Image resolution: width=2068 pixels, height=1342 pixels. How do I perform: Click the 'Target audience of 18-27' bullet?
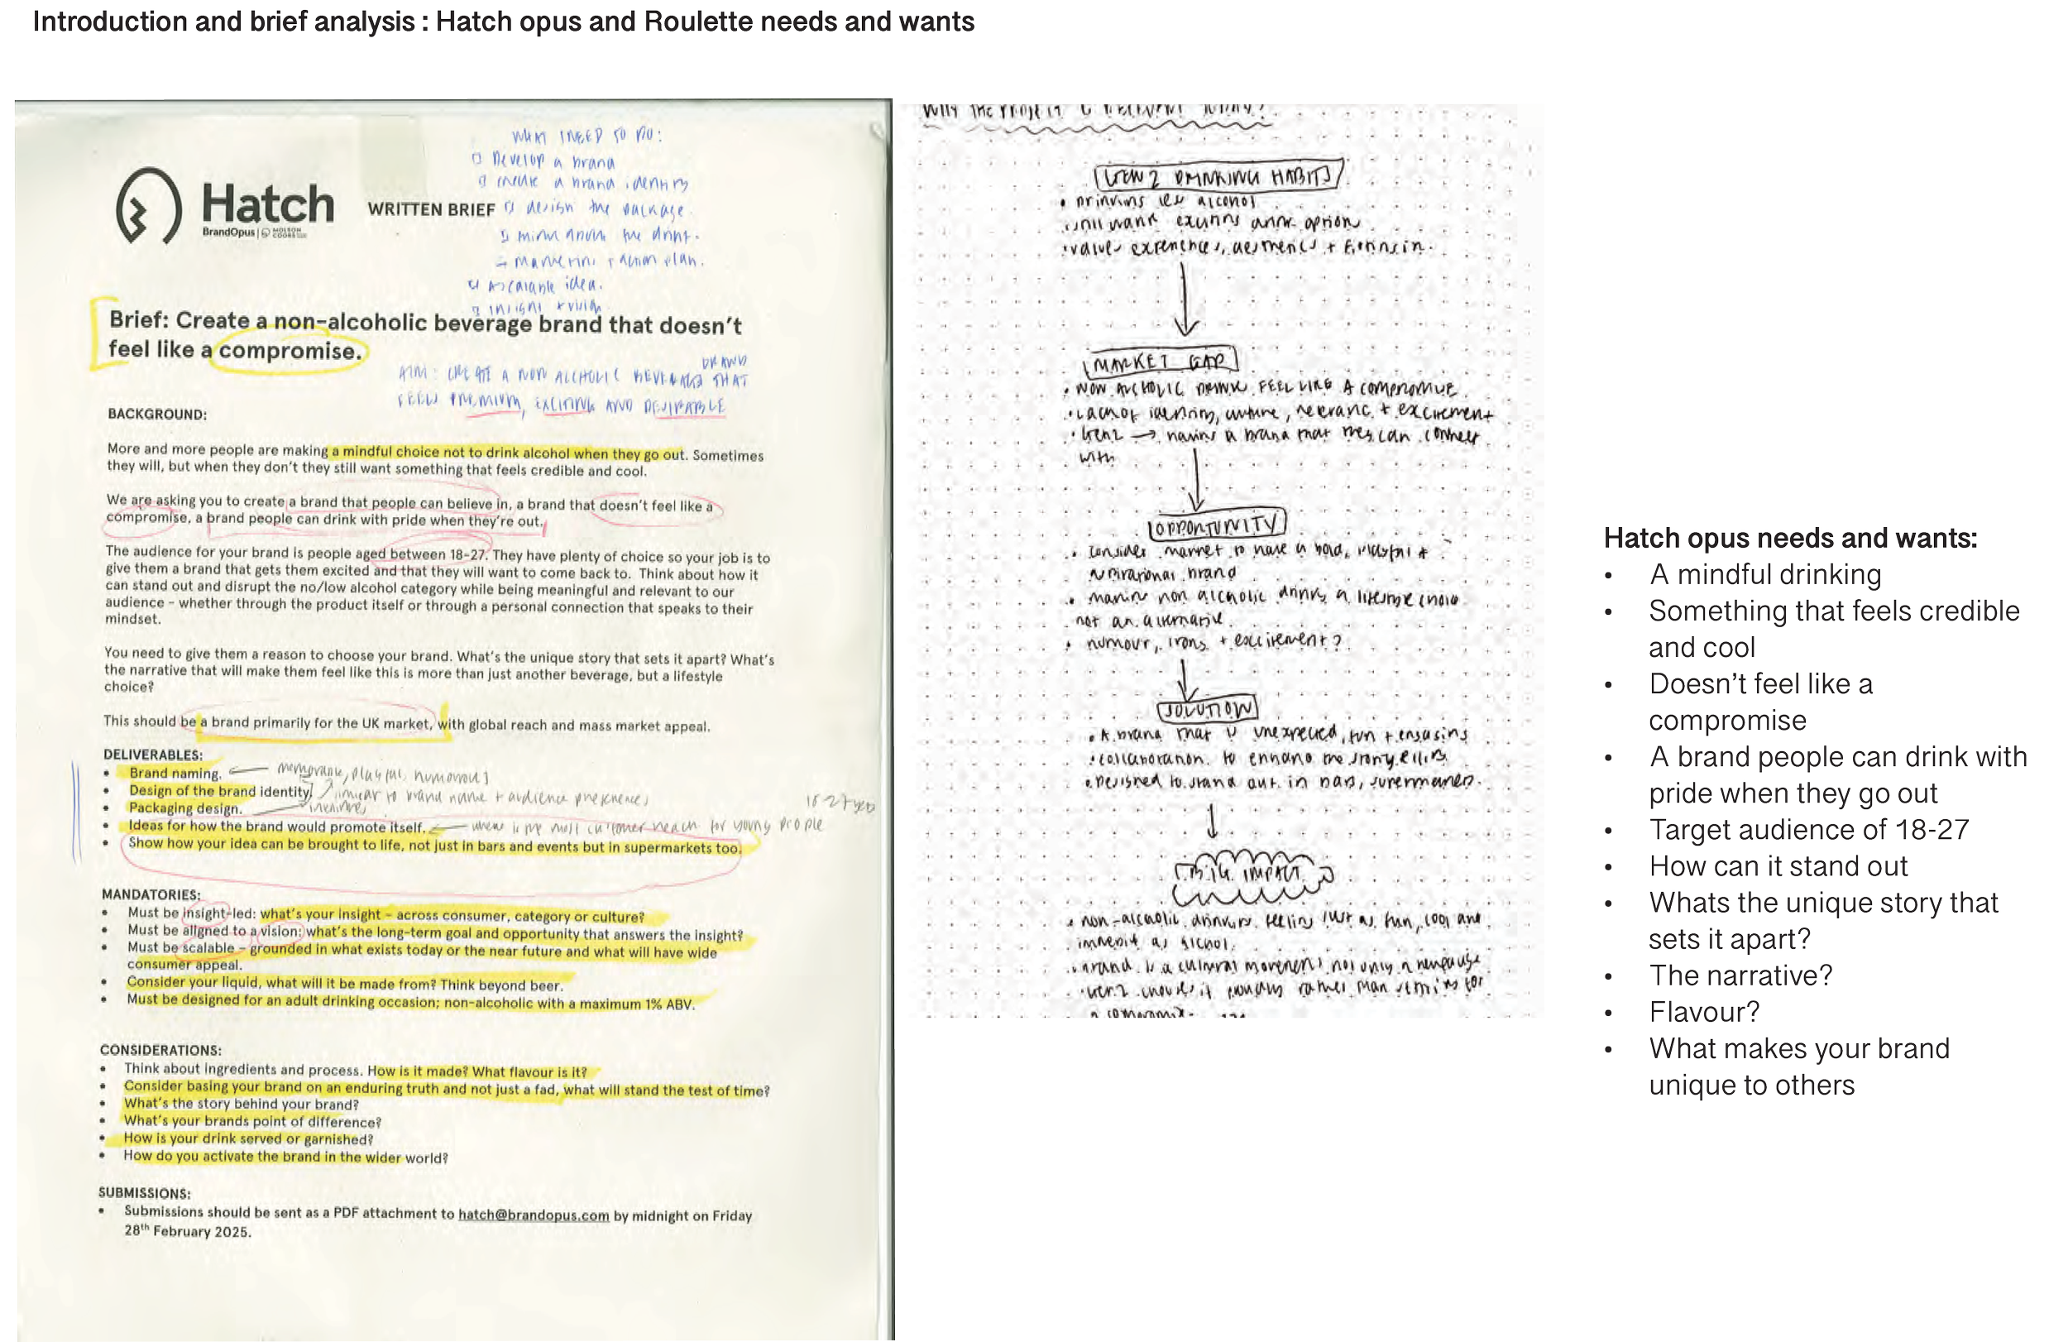pos(1807,830)
